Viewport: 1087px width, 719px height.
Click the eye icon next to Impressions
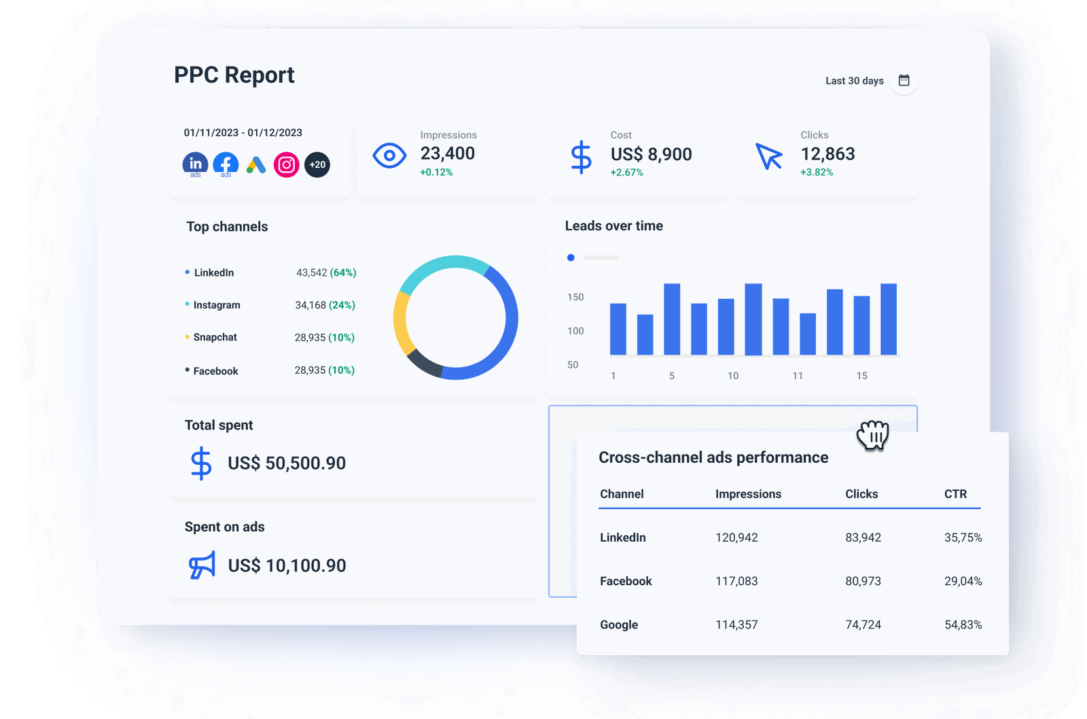pos(389,156)
